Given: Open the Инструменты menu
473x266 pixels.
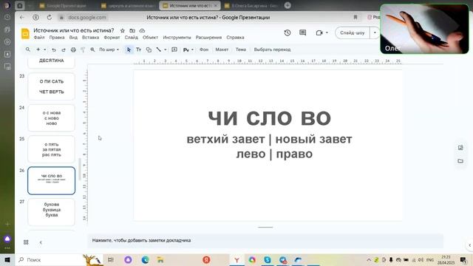Looking at the screenshot, I should point(177,38).
